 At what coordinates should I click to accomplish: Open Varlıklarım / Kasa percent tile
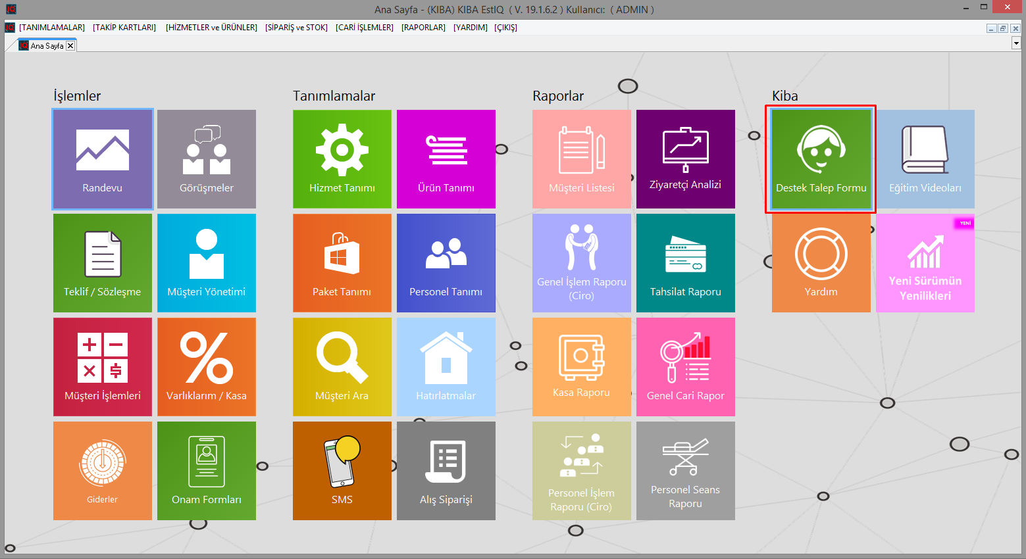point(207,367)
